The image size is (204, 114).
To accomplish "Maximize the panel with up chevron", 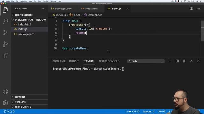I will (191, 61).
